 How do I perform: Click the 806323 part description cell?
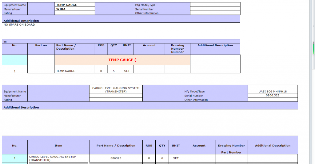coord(116,158)
